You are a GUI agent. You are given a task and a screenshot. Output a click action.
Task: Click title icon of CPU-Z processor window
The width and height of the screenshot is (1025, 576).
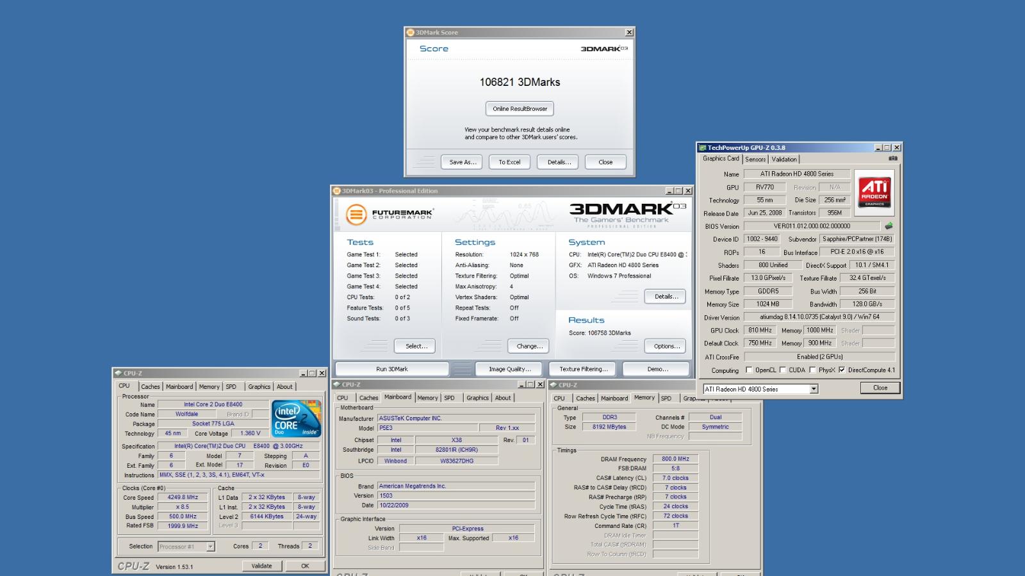[118, 373]
